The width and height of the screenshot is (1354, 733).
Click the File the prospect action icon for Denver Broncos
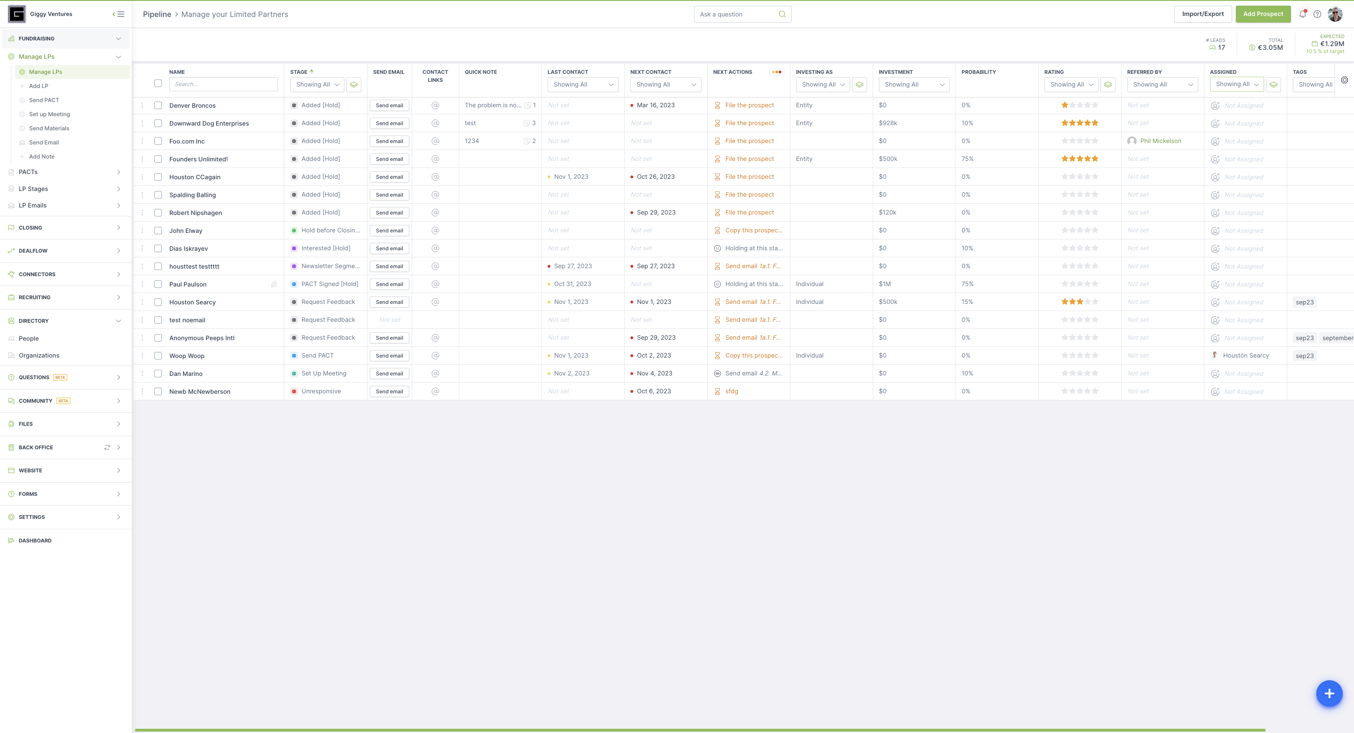click(716, 105)
